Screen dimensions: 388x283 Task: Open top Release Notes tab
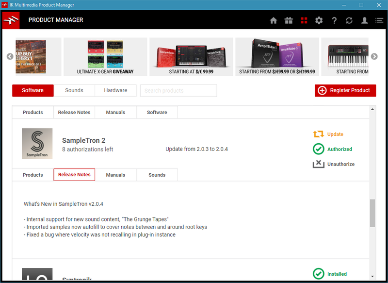coord(74,112)
